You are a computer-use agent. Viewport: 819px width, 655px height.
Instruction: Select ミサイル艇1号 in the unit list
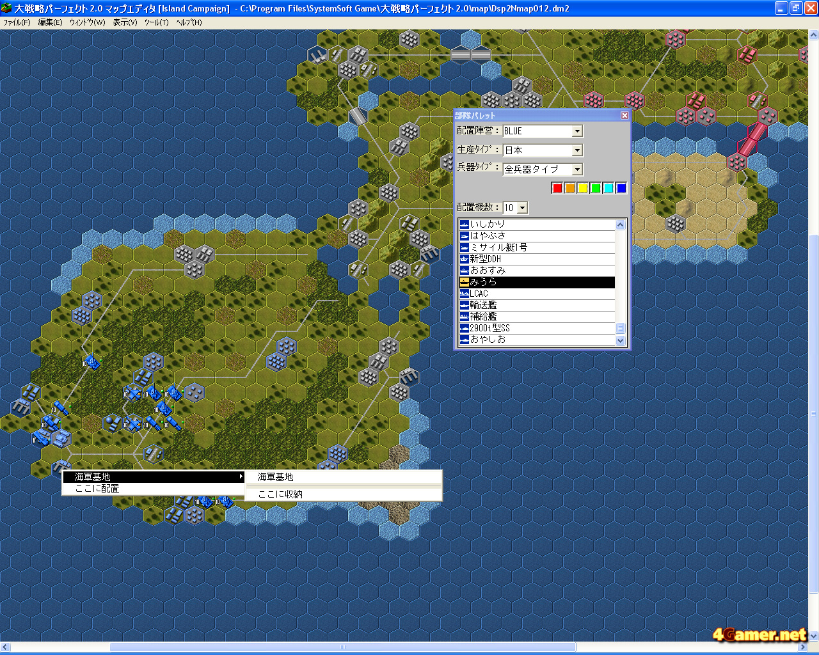(537, 248)
